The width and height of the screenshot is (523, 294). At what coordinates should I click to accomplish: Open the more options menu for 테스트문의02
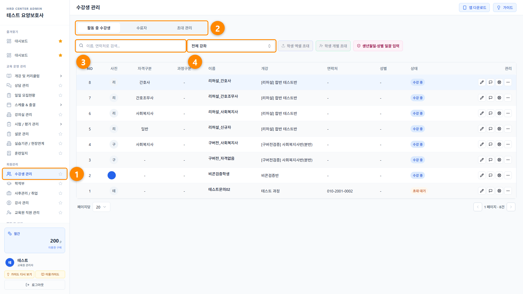point(508,191)
